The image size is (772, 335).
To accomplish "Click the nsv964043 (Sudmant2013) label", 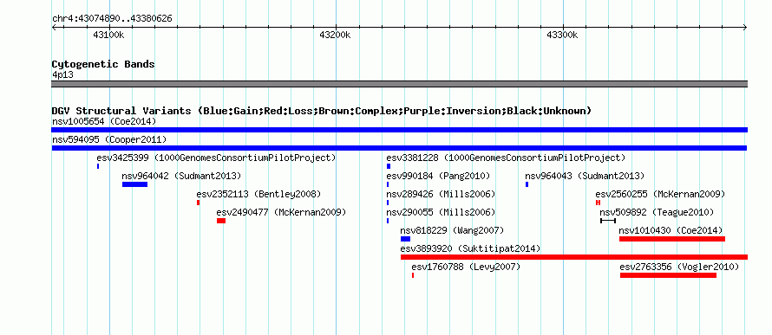I will coord(585,176).
